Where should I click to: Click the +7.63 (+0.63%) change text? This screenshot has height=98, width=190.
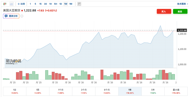pyautogui.click(x=47, y=10)
